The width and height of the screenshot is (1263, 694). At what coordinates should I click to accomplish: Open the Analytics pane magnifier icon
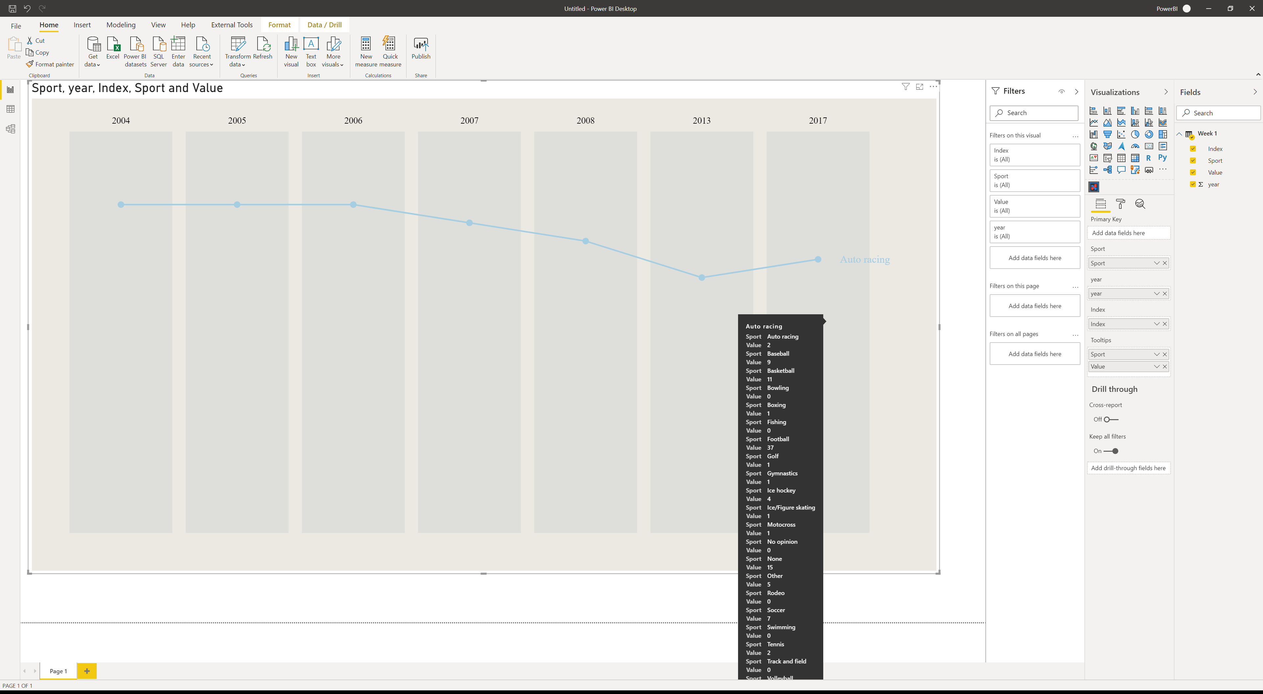(1141, 204)
